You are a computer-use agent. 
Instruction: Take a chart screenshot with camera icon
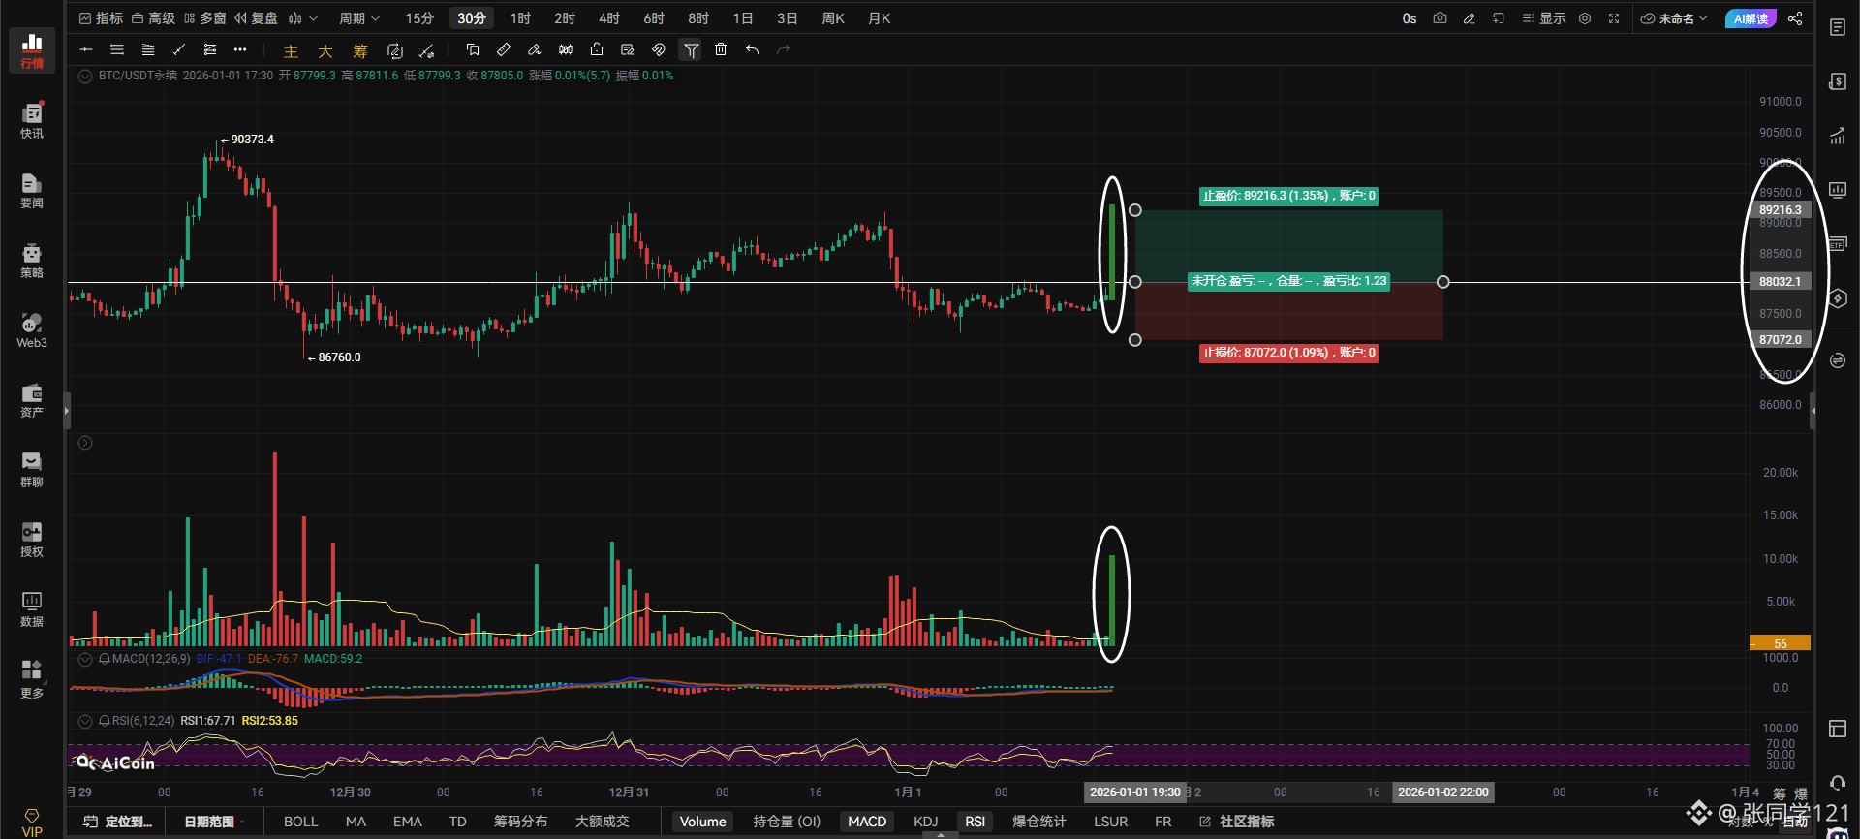click(1440, 18)
